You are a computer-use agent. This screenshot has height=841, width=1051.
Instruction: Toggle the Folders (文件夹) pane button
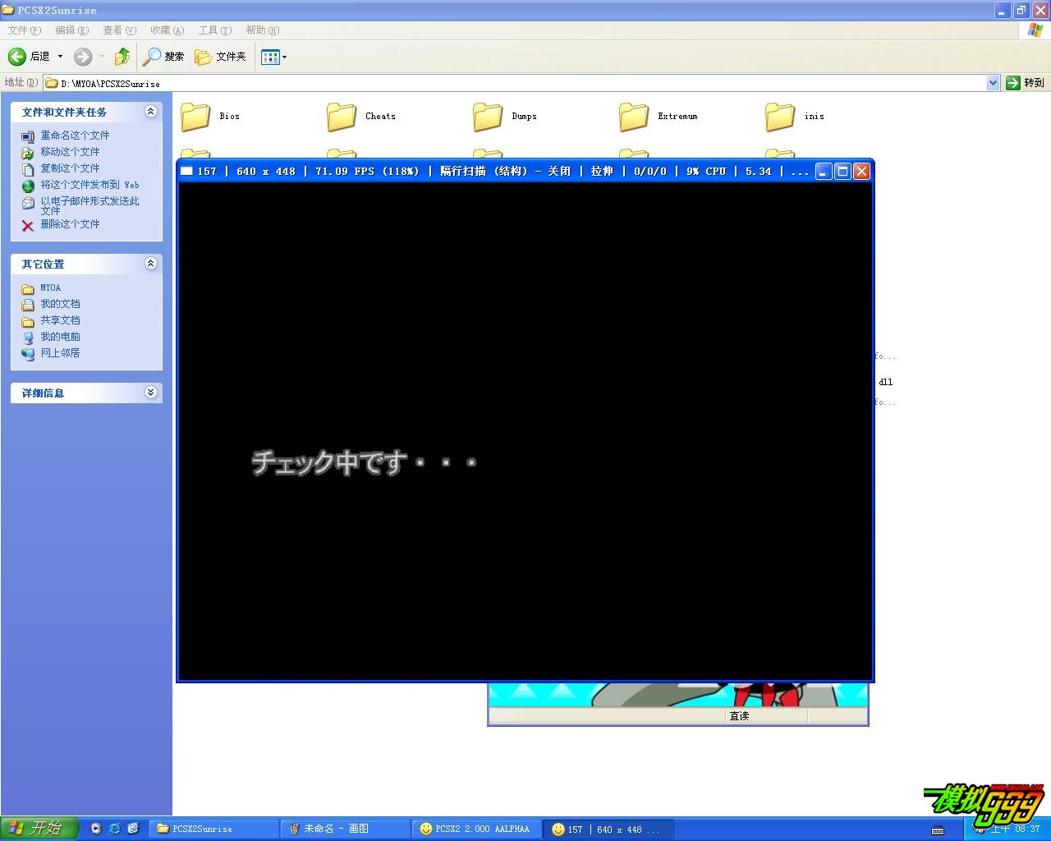(220, 57)
